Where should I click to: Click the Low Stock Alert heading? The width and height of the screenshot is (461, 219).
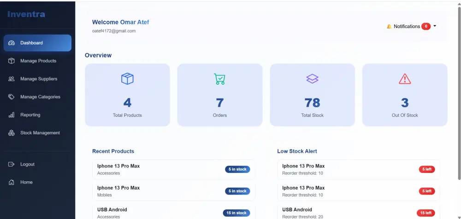297,151
